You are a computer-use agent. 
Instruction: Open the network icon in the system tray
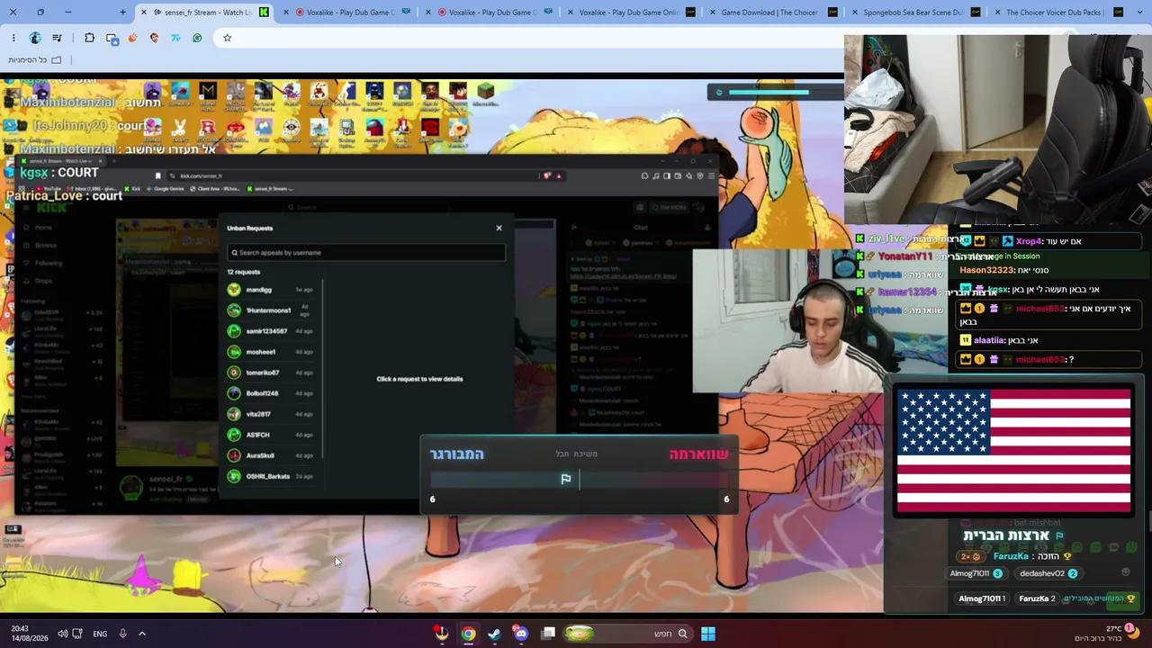[x=77, y=634]
